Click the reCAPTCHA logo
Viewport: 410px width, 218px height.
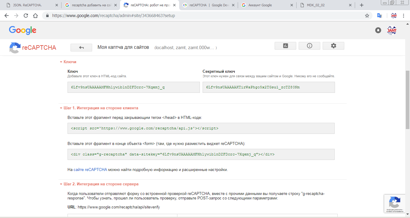pos(33,48)
